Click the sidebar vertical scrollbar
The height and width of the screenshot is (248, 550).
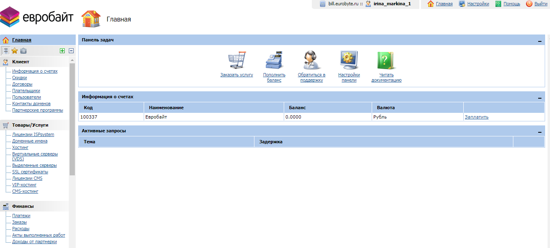pos(72,119)
